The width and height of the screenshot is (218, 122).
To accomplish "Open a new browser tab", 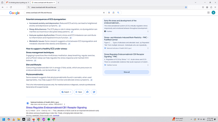I will [x=58, y=3].
